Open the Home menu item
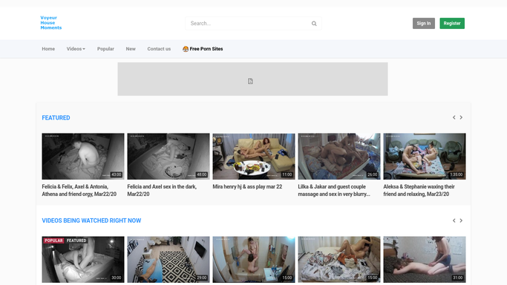The width and height of the screenshot is (507, 285). click(x=48, y=49)
